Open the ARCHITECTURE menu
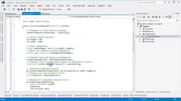Viewport: 181px width, 101px height. pos(79,6)
